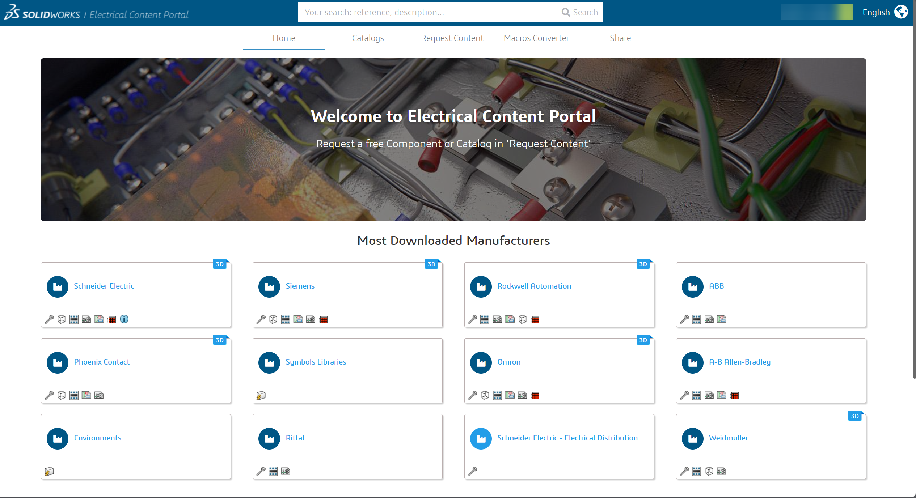Click the Siemens factory circle icon

click(x=269, y=287)
